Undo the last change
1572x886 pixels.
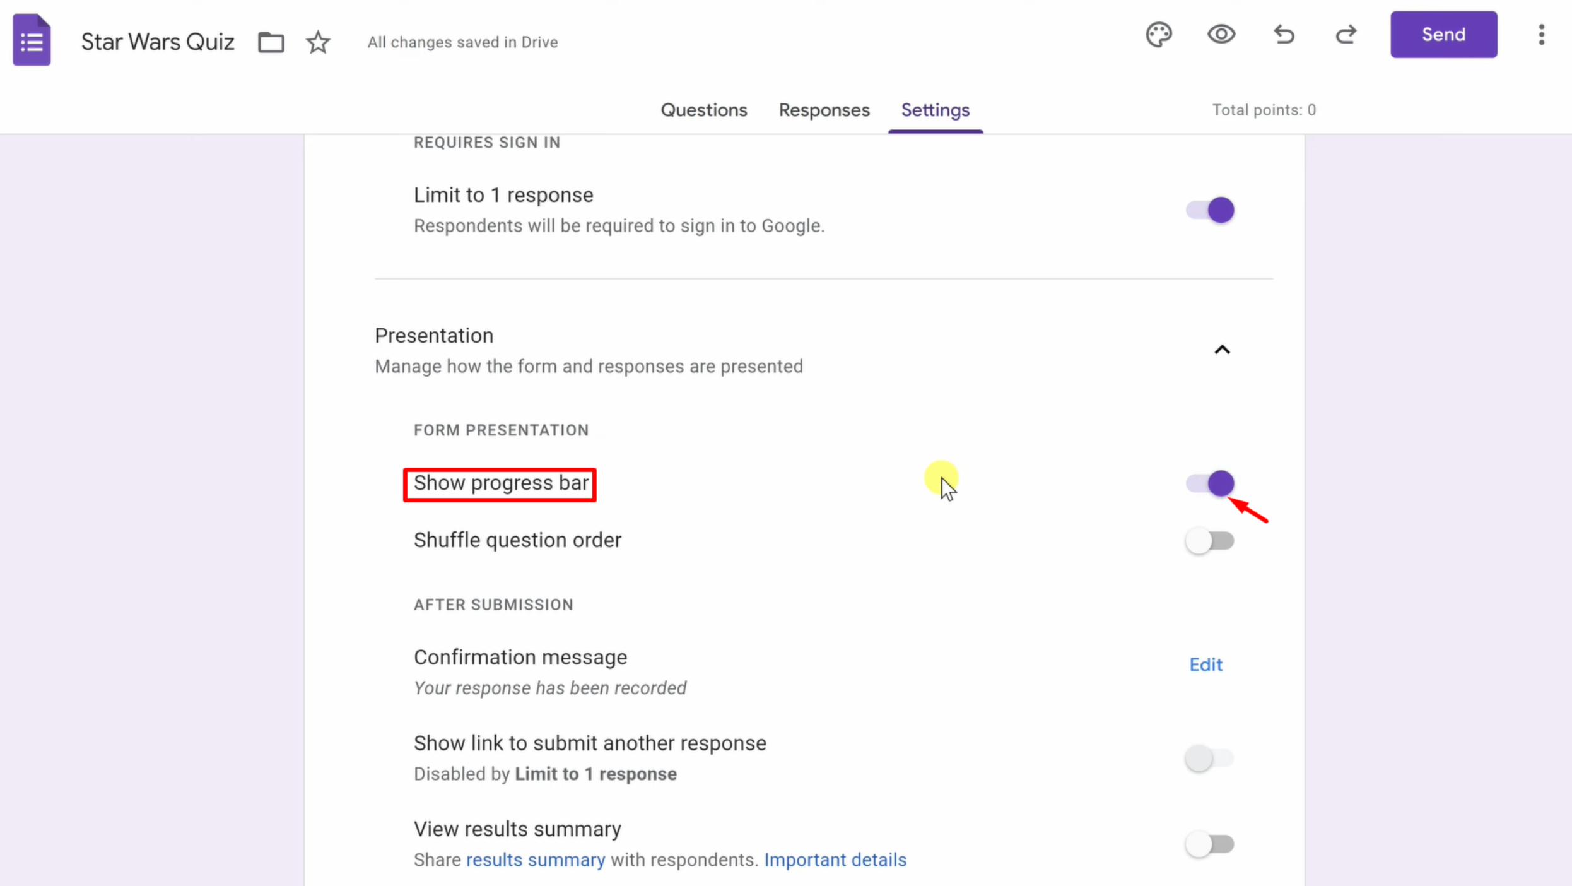1284,34
